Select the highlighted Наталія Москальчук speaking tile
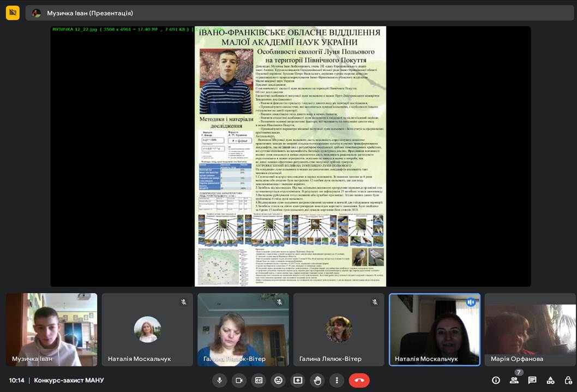Image resolution: width=577 pixels, height=392 pixels. (x=434, y=329)
